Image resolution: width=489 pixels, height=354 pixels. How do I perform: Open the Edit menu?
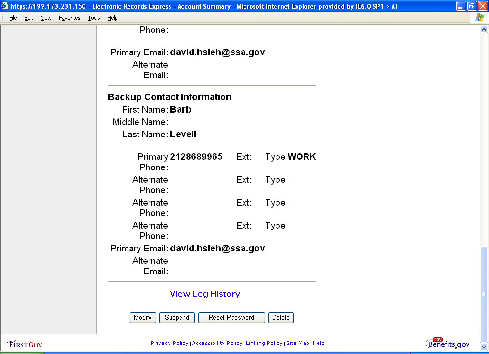(29, 18)
